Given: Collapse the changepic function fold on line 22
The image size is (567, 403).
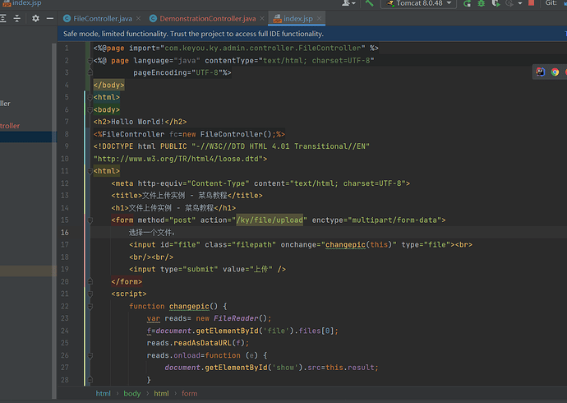Looking at the screenshot, I should coord(90,307).
